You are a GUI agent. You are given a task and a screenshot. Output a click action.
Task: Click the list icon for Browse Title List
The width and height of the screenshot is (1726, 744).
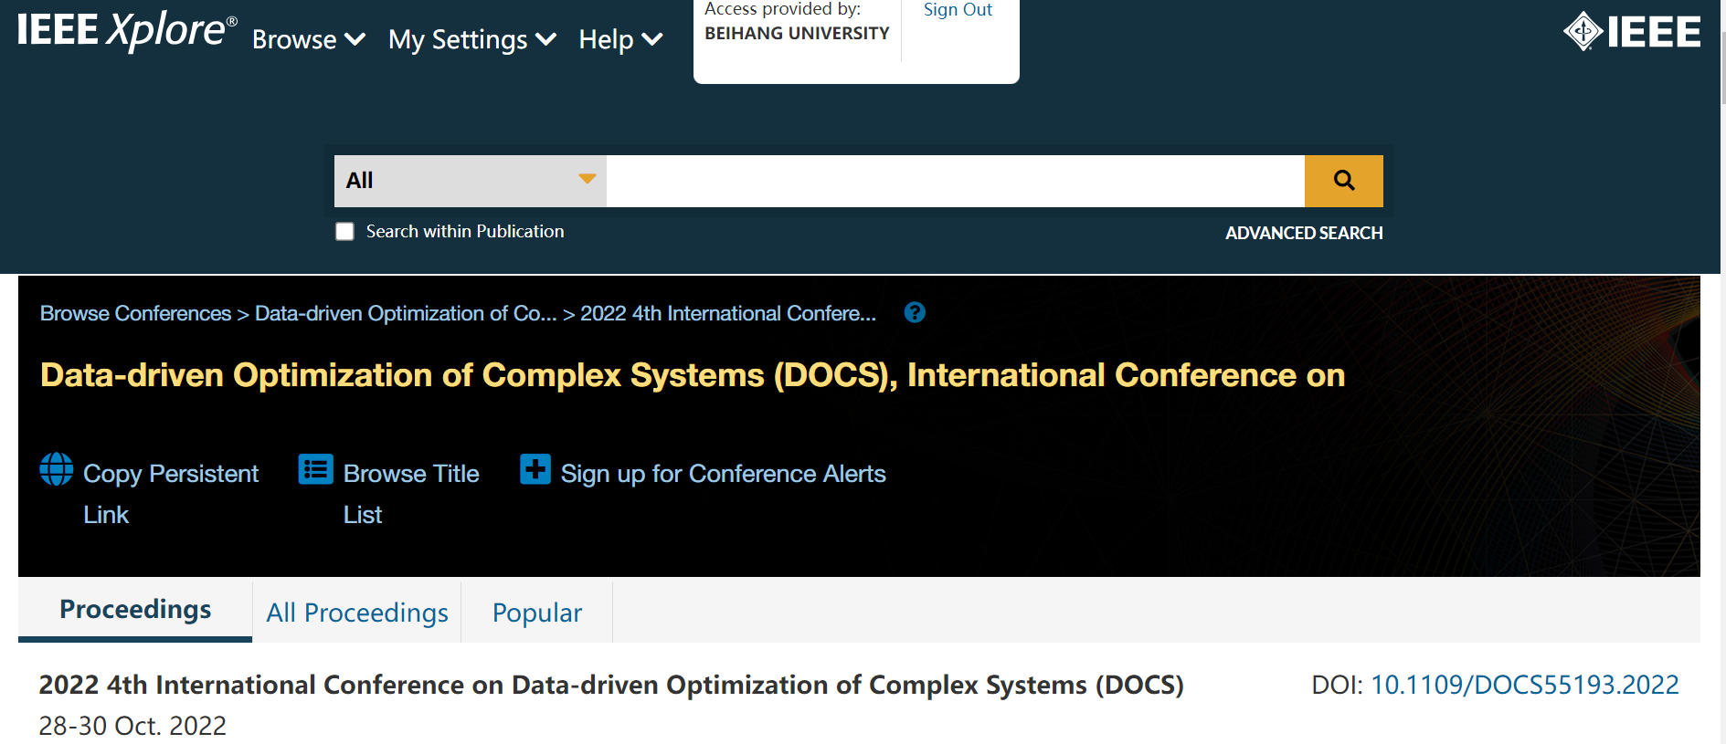pos(315,469)
